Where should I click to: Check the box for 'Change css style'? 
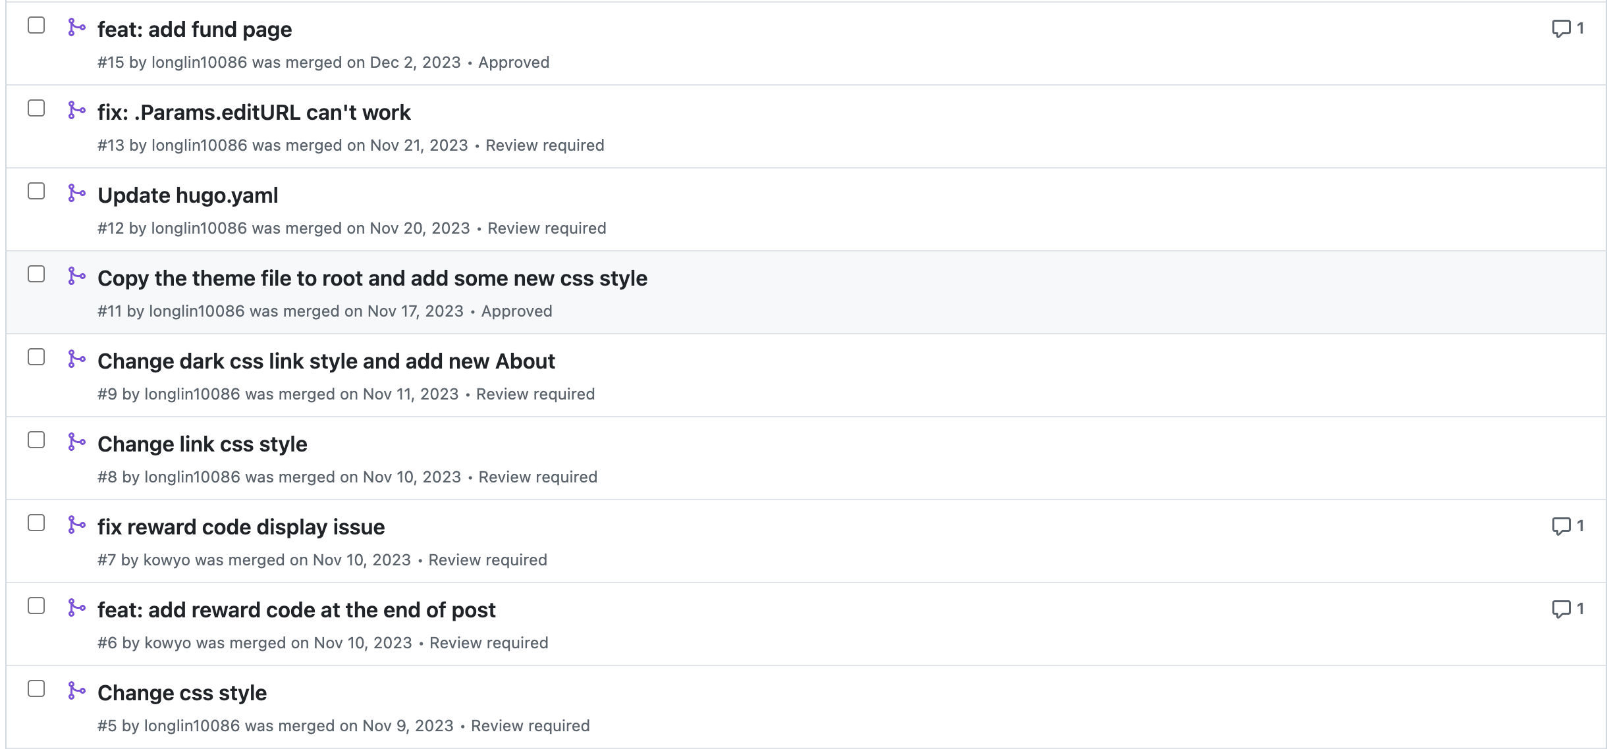click(36, 689)
